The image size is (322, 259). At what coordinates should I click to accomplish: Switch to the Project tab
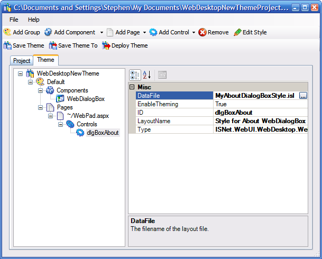coord(22,61)
